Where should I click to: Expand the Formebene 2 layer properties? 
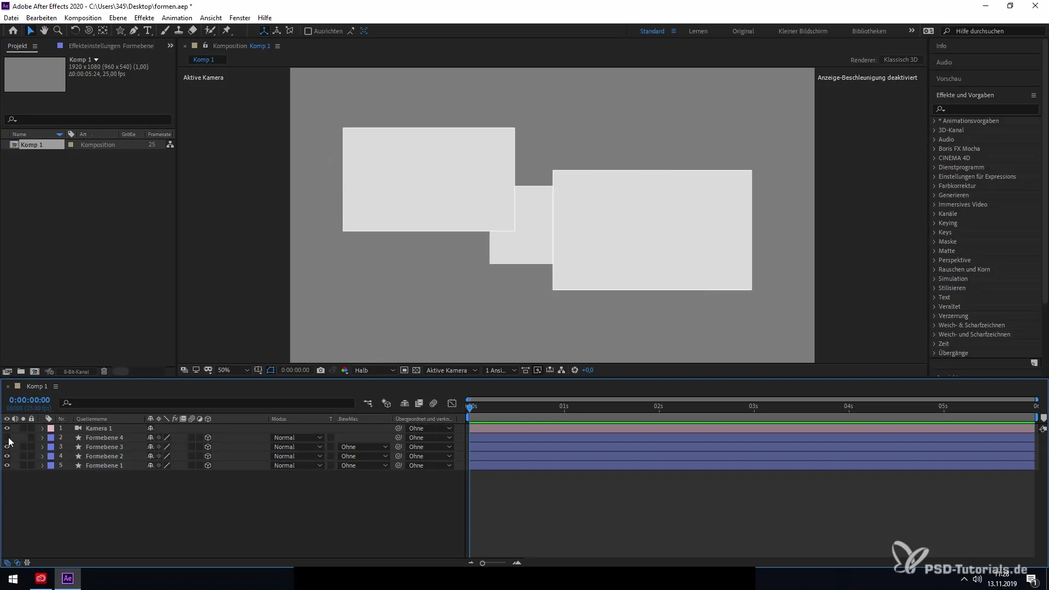[42, 456]
